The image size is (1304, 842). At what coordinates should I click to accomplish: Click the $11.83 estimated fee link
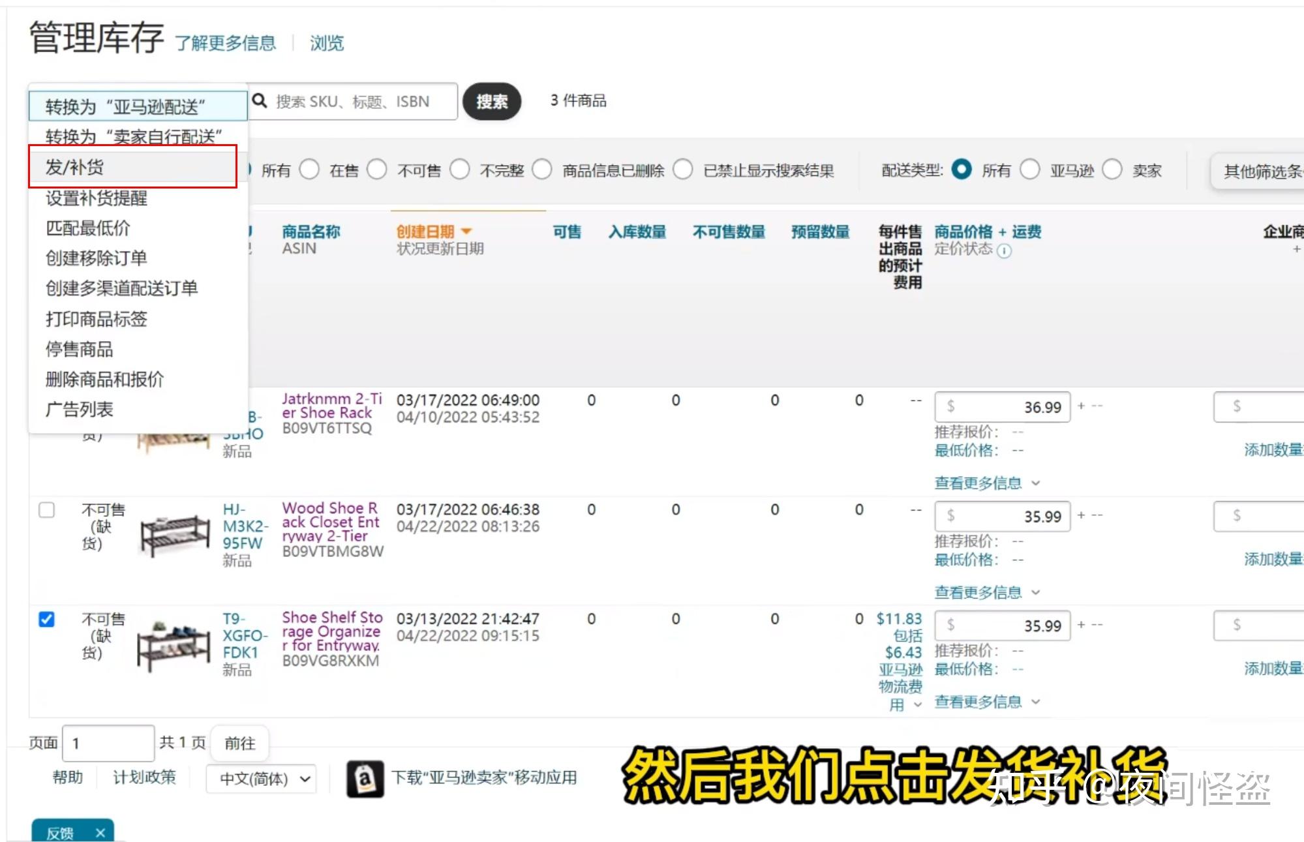point(899,618)
